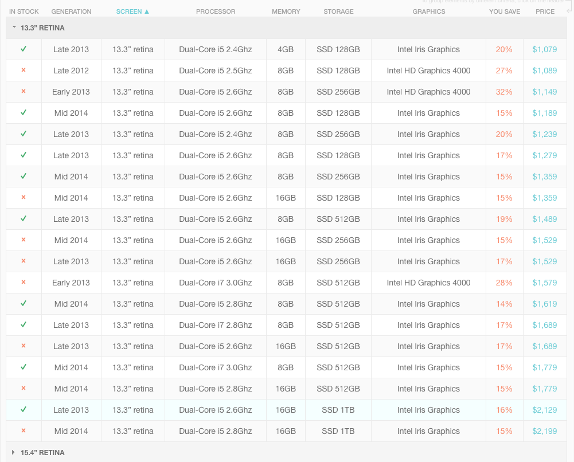Click the cross in the Late 2013 $1,529 row
Image resolution: width=574 pixels, height=462 pixels.
[x=24, y=261]
